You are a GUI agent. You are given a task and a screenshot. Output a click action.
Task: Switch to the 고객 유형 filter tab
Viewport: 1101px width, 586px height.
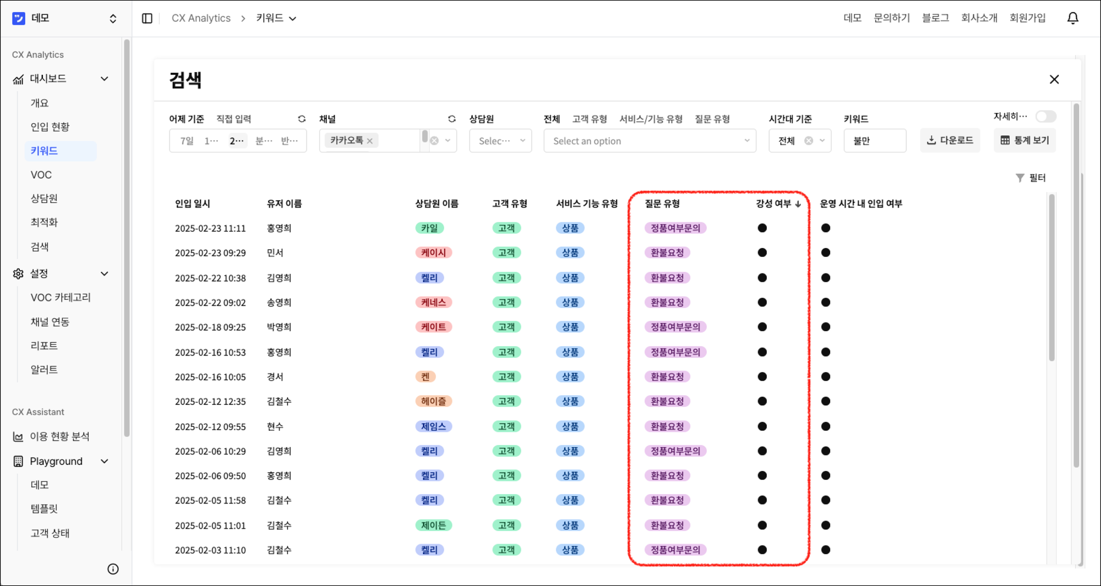click(589, 118)
